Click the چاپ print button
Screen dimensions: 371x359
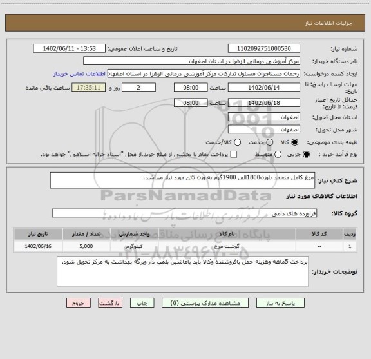click(x=142, y=303)
